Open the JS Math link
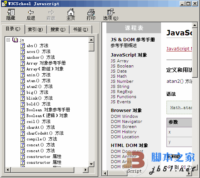The height and width of the screenshot is (178, 200). tap(119, 76)
